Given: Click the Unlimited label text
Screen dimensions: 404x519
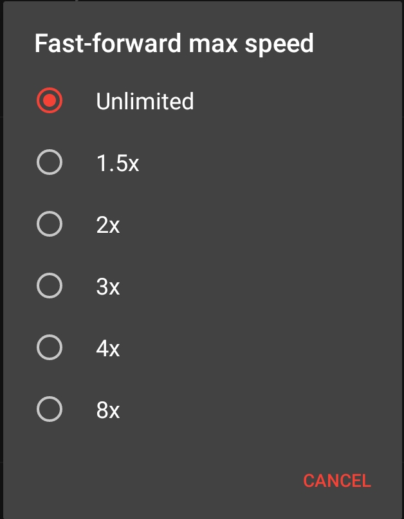Looking at the screenshot, I should click(144, 101).
